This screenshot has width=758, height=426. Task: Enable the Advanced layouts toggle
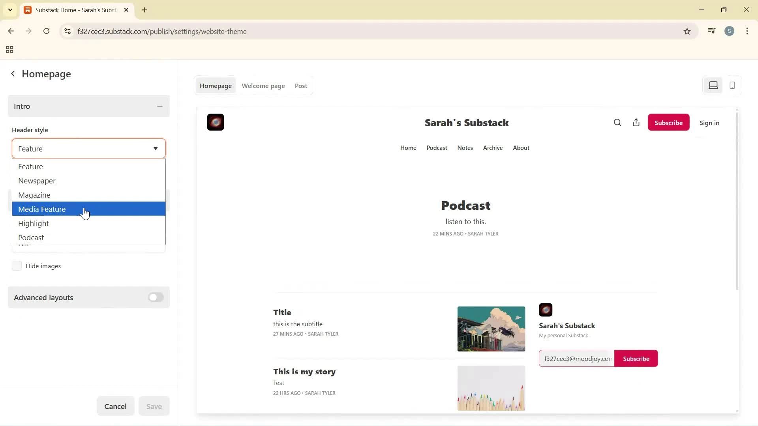[156, 297]
